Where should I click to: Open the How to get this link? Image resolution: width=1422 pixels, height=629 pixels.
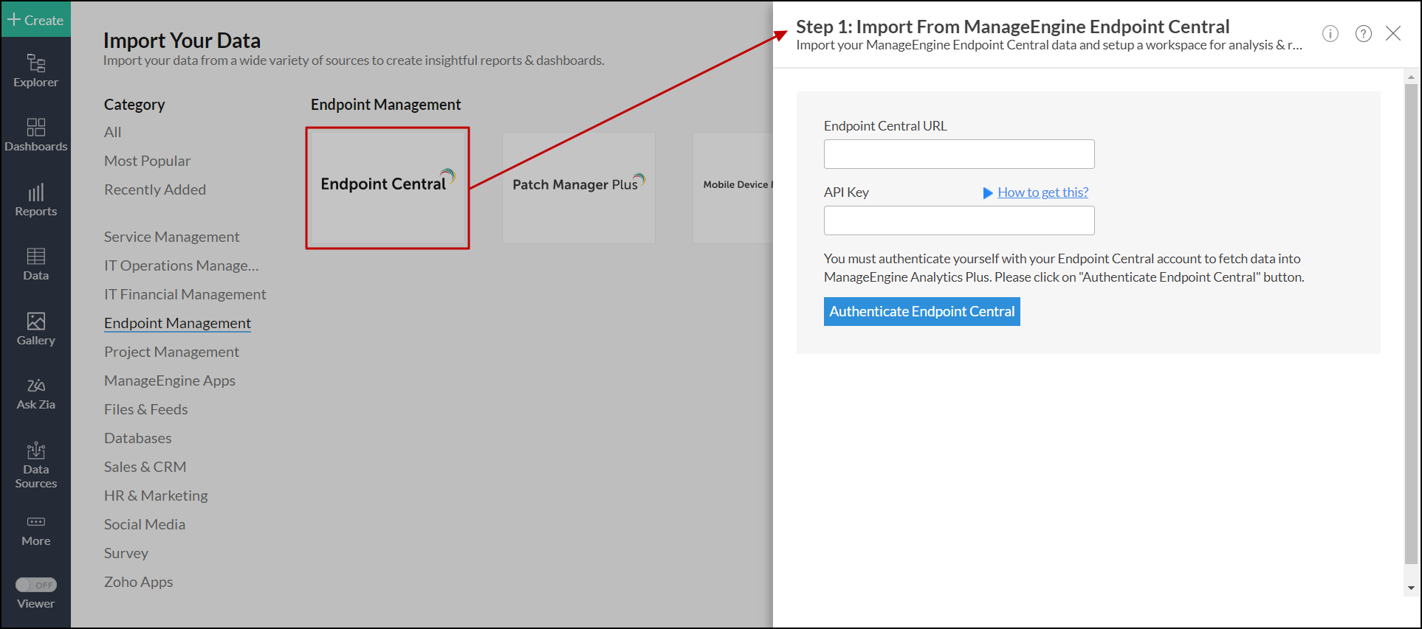click(1043, 192)
